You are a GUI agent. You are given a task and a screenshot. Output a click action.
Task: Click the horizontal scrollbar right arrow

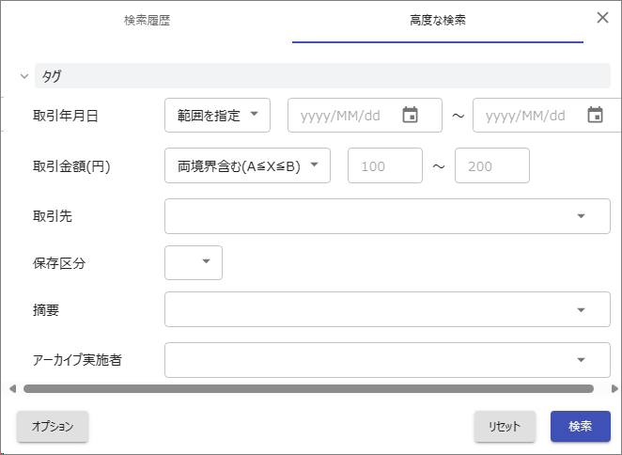[x=614, y=388]
